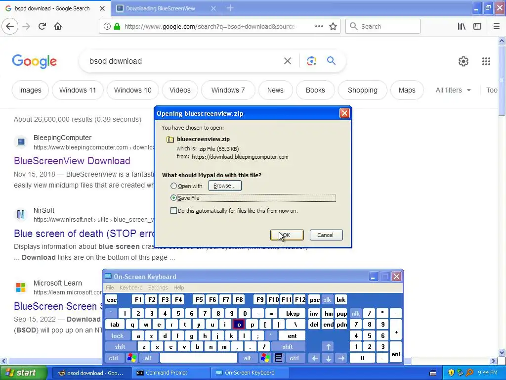Toggle the left alt key on keyboard
Screen dimensions: 506x380
click(148, 358)
